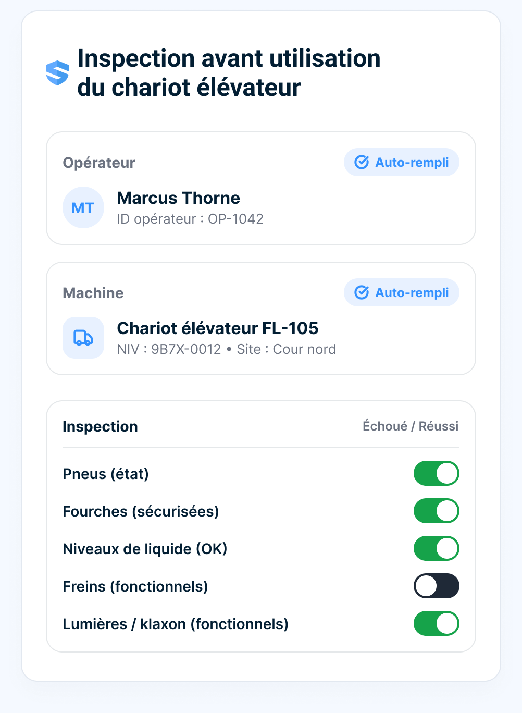The width and height of the screenshot is (522, 713).
Task: Select the operator name Marcus Thorne
Action: (179, 198)
